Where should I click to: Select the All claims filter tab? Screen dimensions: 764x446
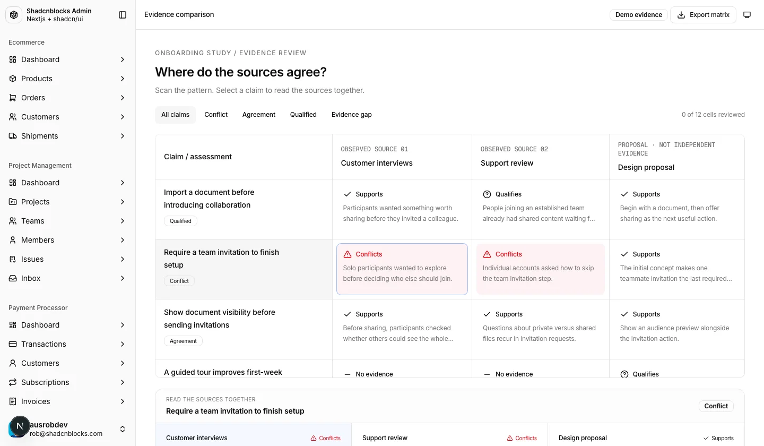tap(175, 115)
